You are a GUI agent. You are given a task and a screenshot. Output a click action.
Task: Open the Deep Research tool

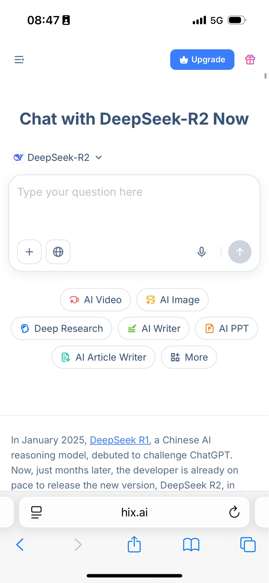point(62,328)
